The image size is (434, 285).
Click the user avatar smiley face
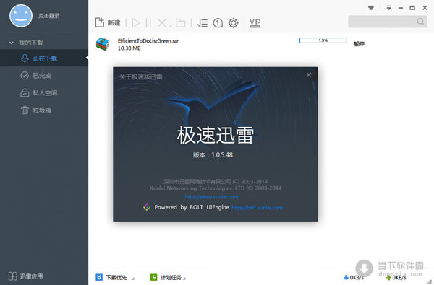(x=21, y=16)
